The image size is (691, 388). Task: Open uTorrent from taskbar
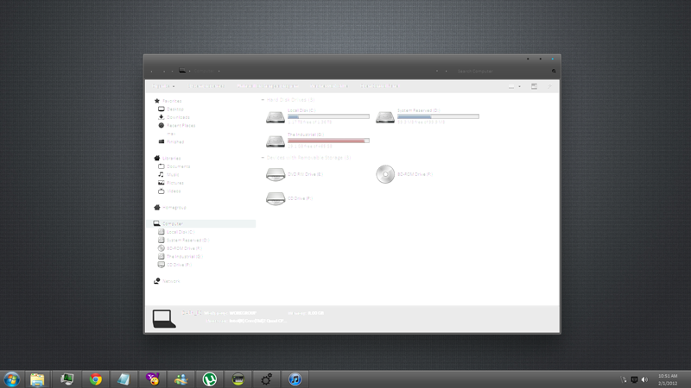click(210, 379)
